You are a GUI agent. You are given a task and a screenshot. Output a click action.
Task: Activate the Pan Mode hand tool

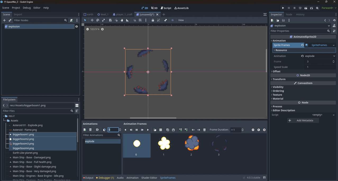tap(122, 20)
